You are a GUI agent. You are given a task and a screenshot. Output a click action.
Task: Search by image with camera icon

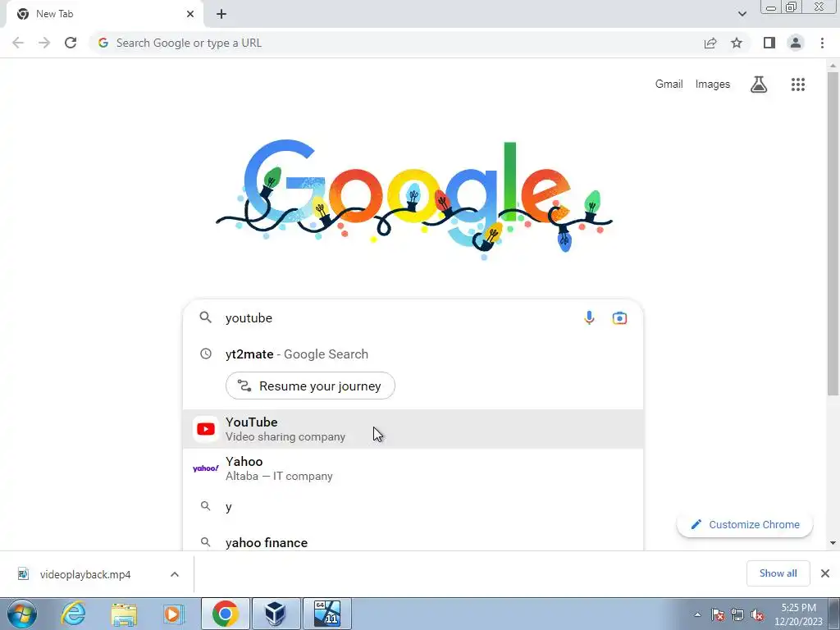619,317
